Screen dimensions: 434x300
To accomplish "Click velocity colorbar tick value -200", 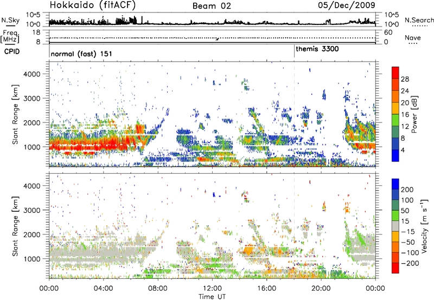I will click(x=410, y=263).
